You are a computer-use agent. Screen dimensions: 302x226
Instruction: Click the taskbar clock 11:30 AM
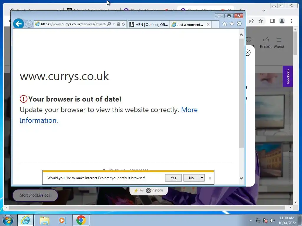click(287, 220)
